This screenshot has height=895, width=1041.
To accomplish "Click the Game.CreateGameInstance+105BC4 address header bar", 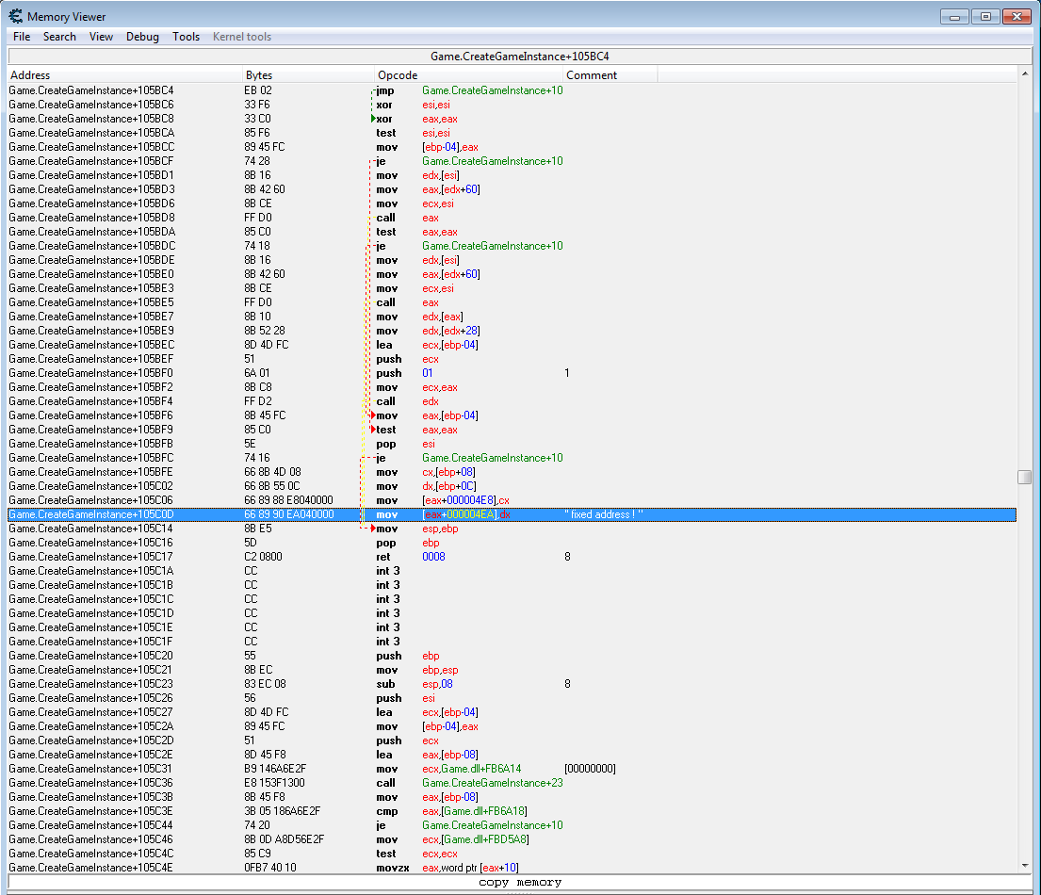I will click(x=520, y=56).
